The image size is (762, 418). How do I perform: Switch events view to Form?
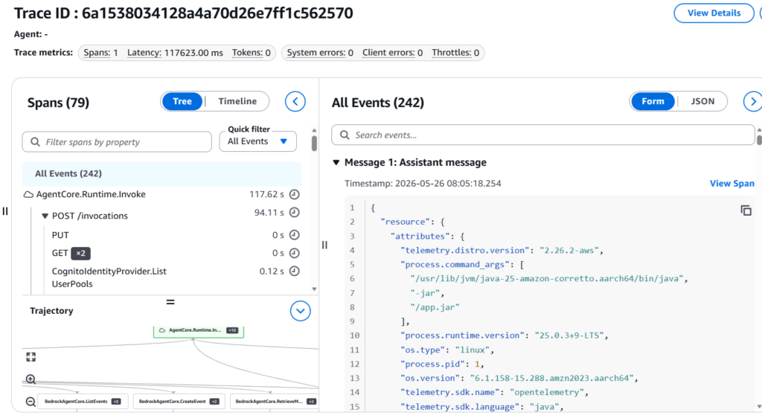coord(653,101)
